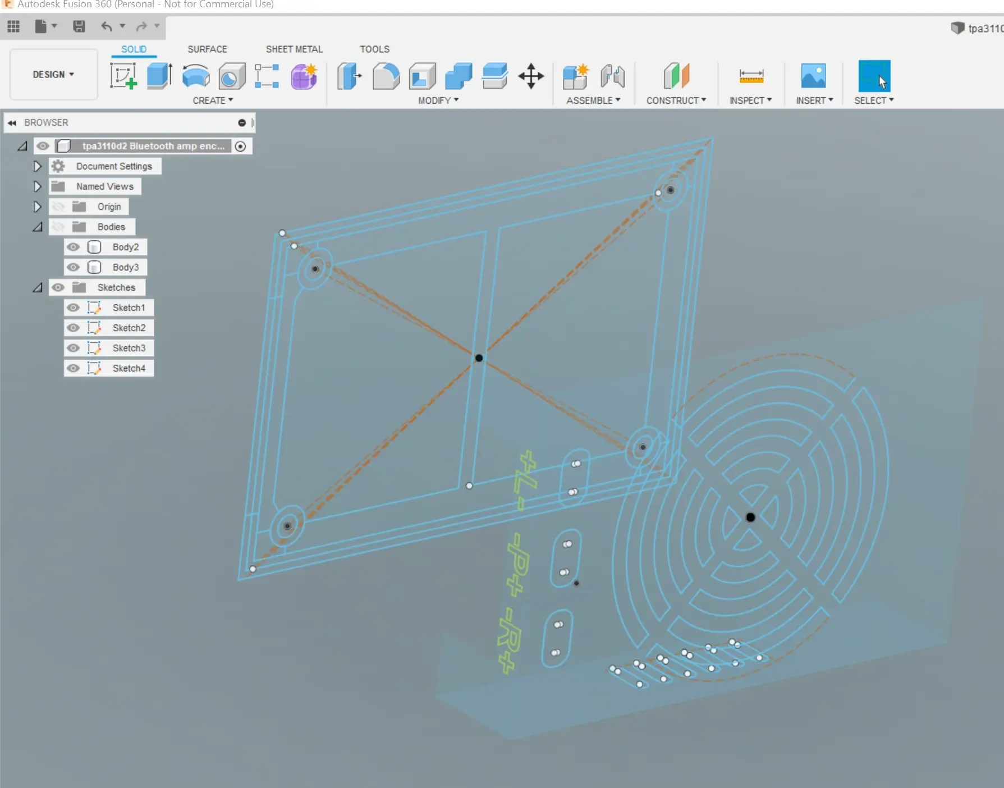Collapse the Sketches folder

tap(37, 287)
